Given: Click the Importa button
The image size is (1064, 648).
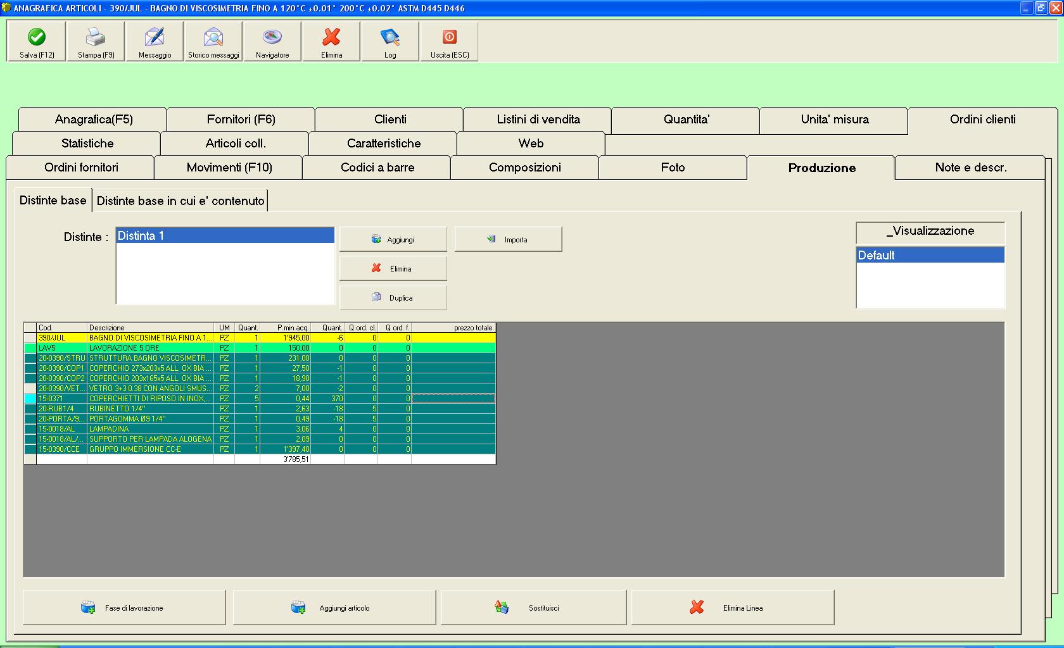Looking at the screenshot, I should 508,240.
